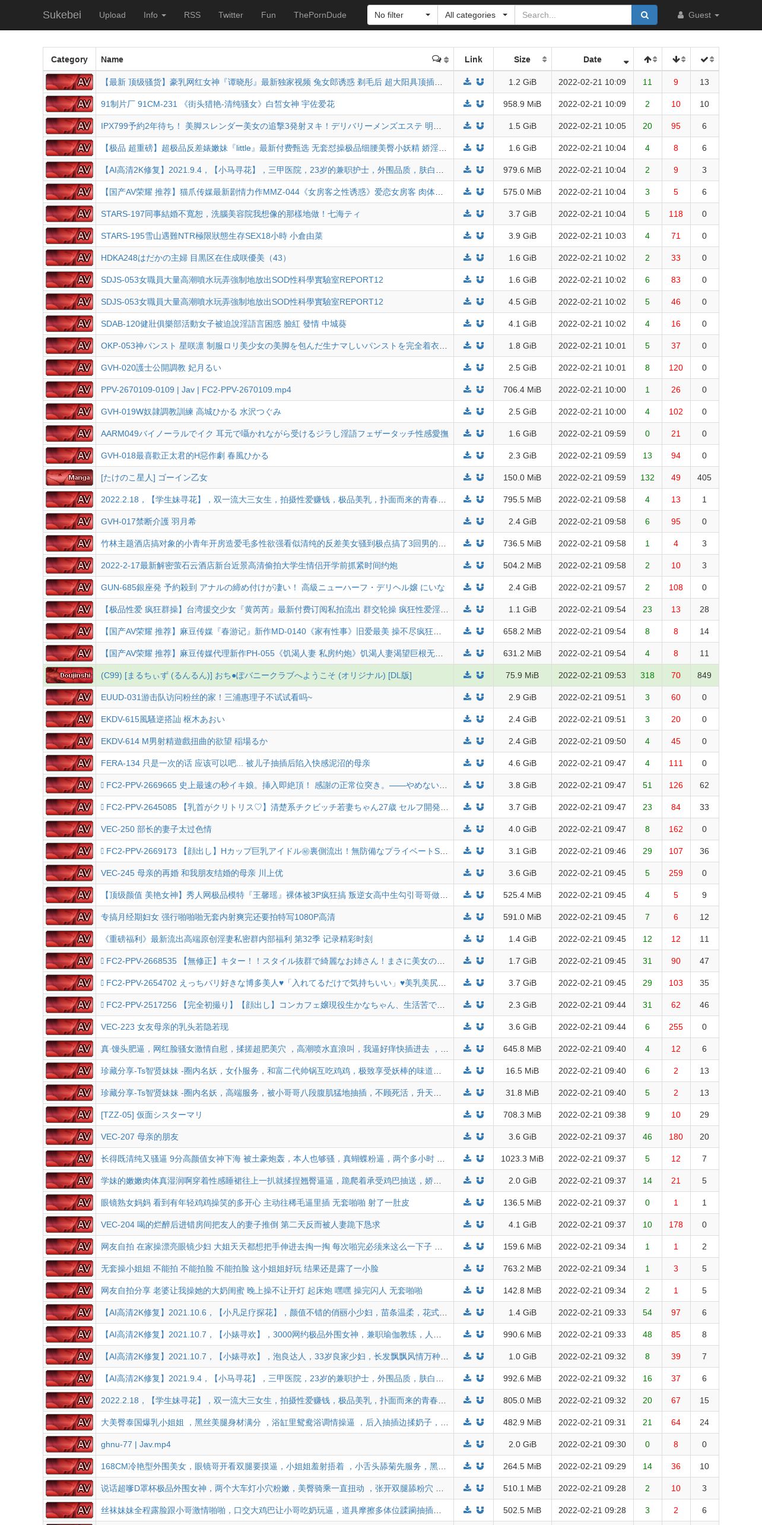The height and width of the screenshot is (1525, 762).
Task: Open magnet link for GVH-020 row
Action: (x=480, y=368)
